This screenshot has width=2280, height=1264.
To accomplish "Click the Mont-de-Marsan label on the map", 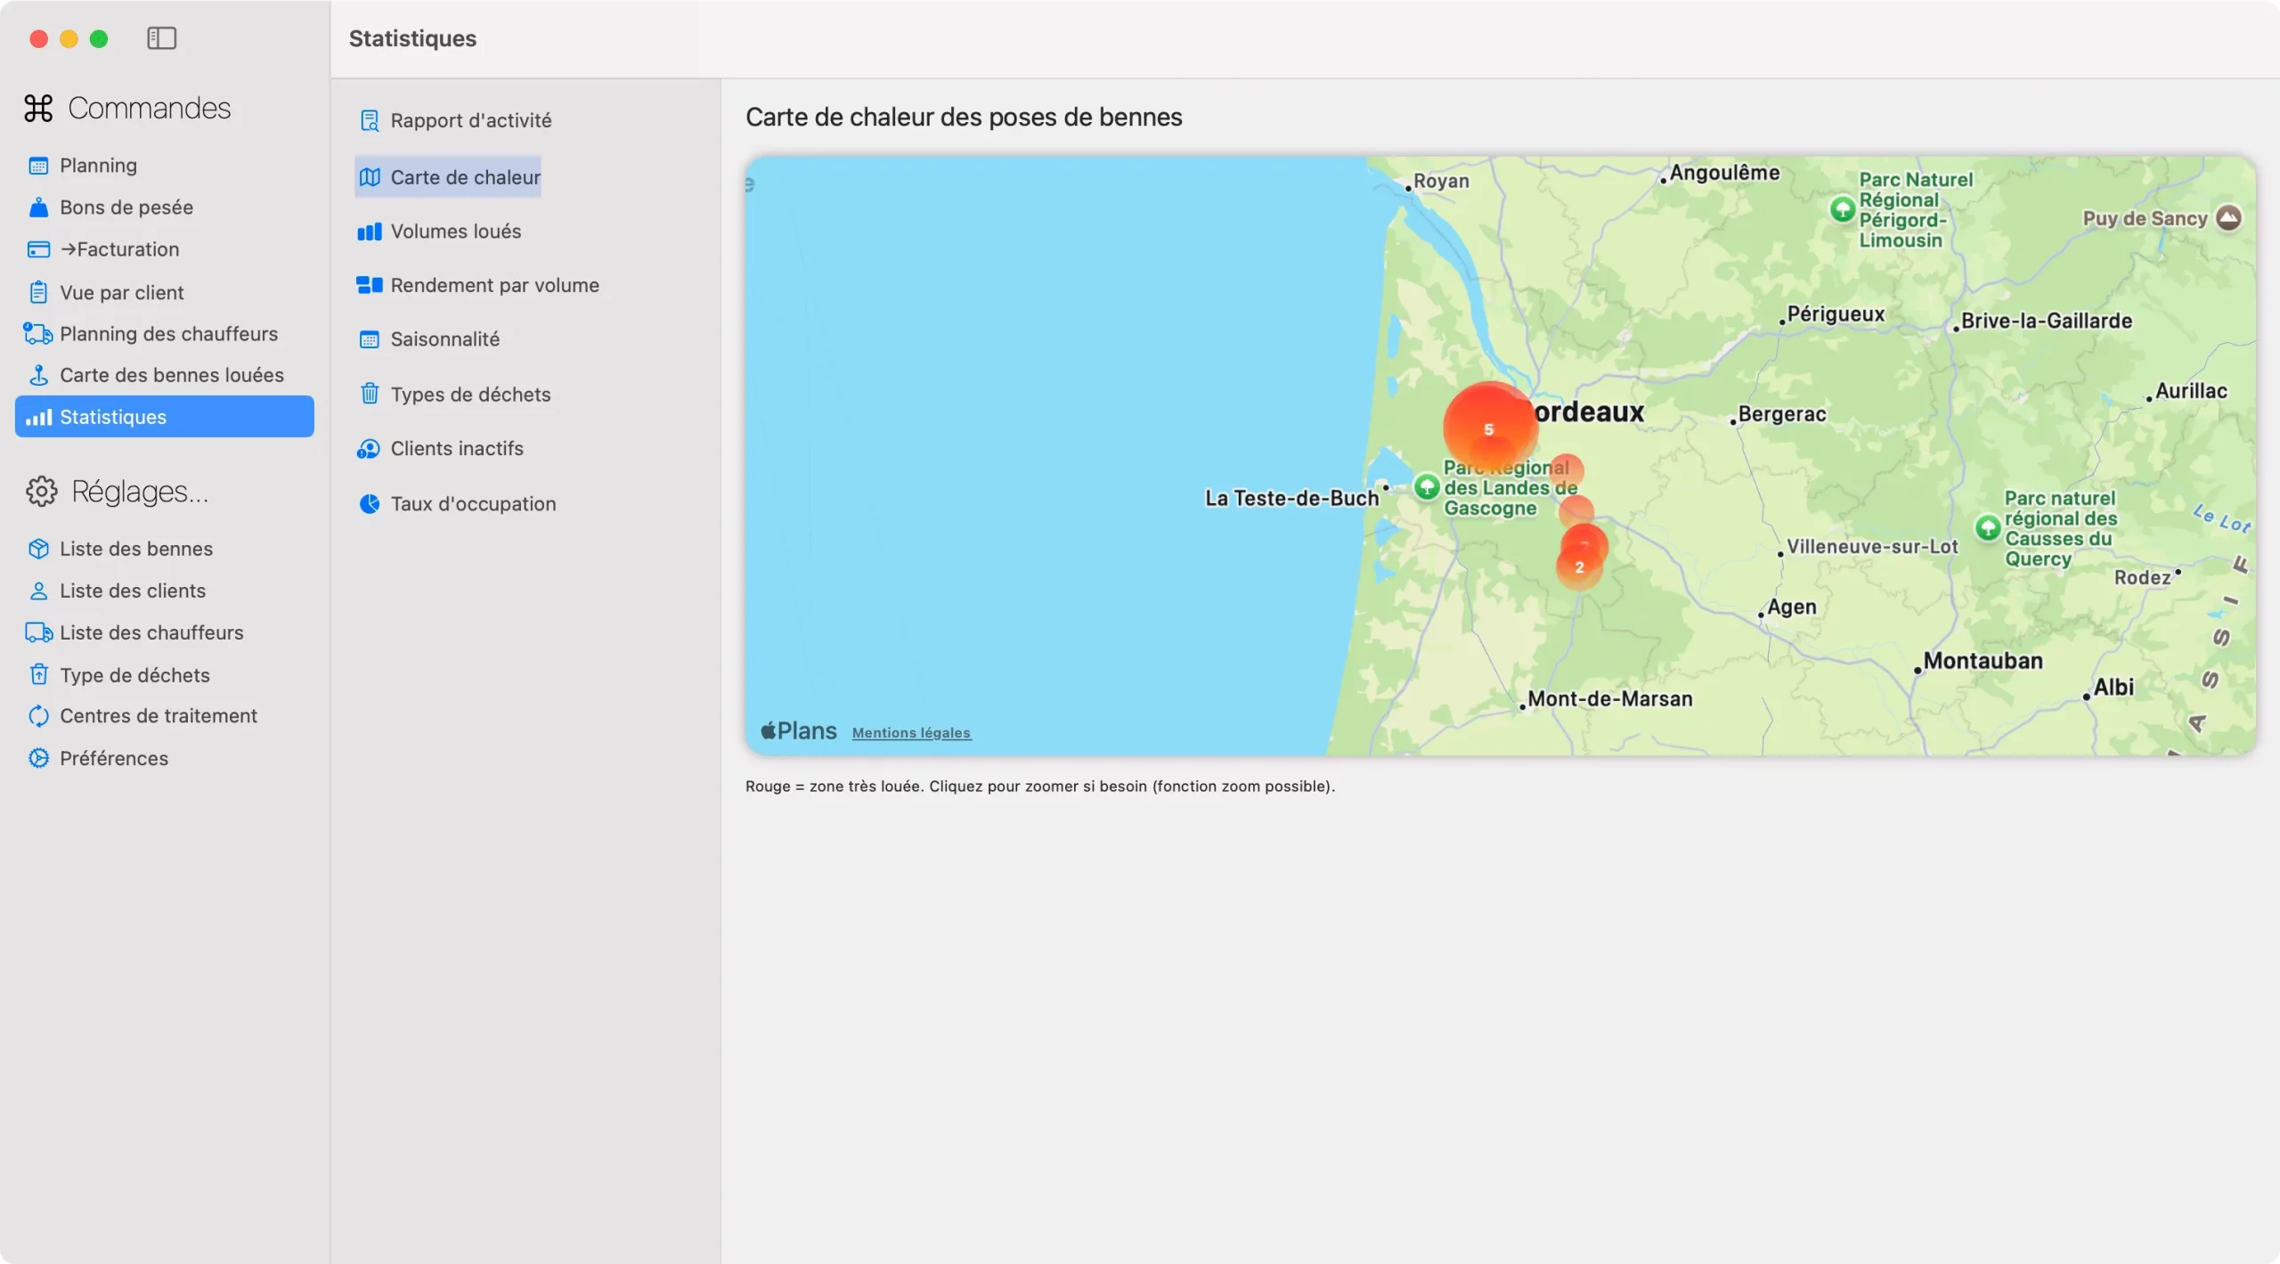I will point(1610,699).
